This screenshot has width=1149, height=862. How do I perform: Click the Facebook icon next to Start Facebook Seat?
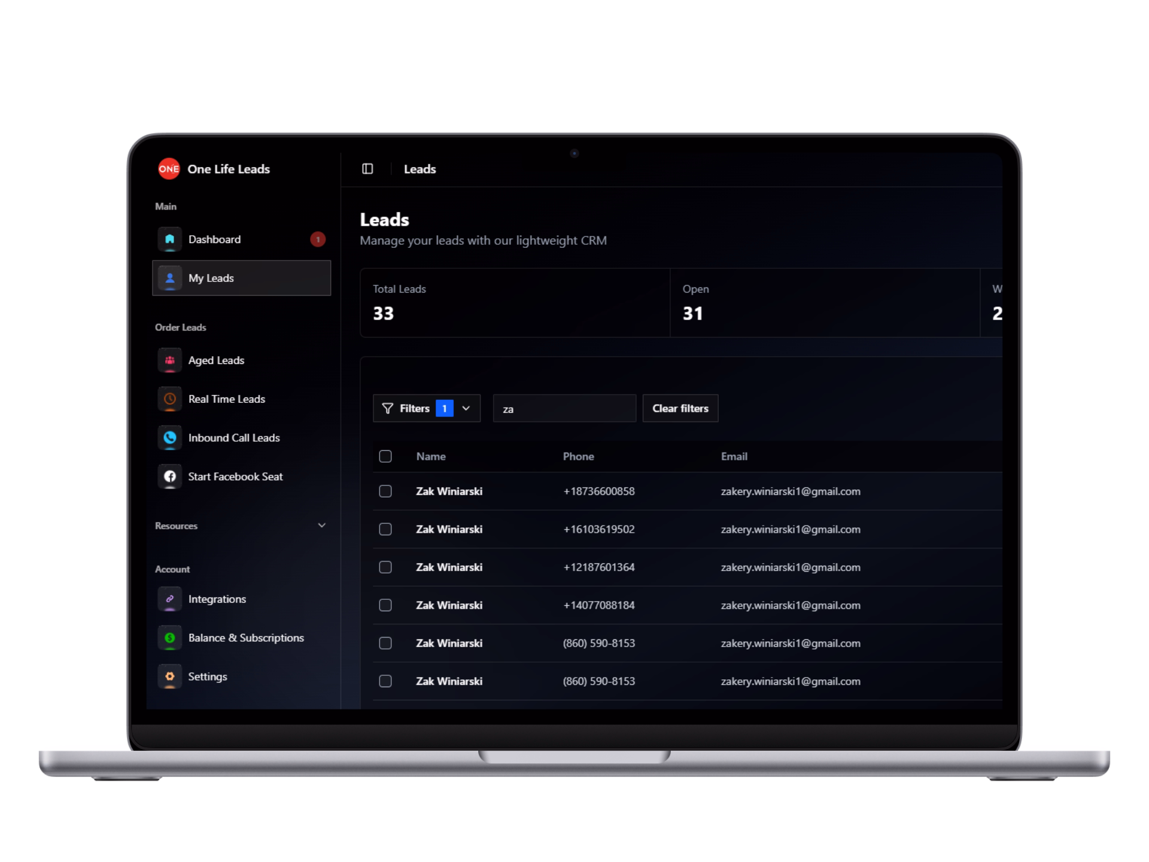169,476
